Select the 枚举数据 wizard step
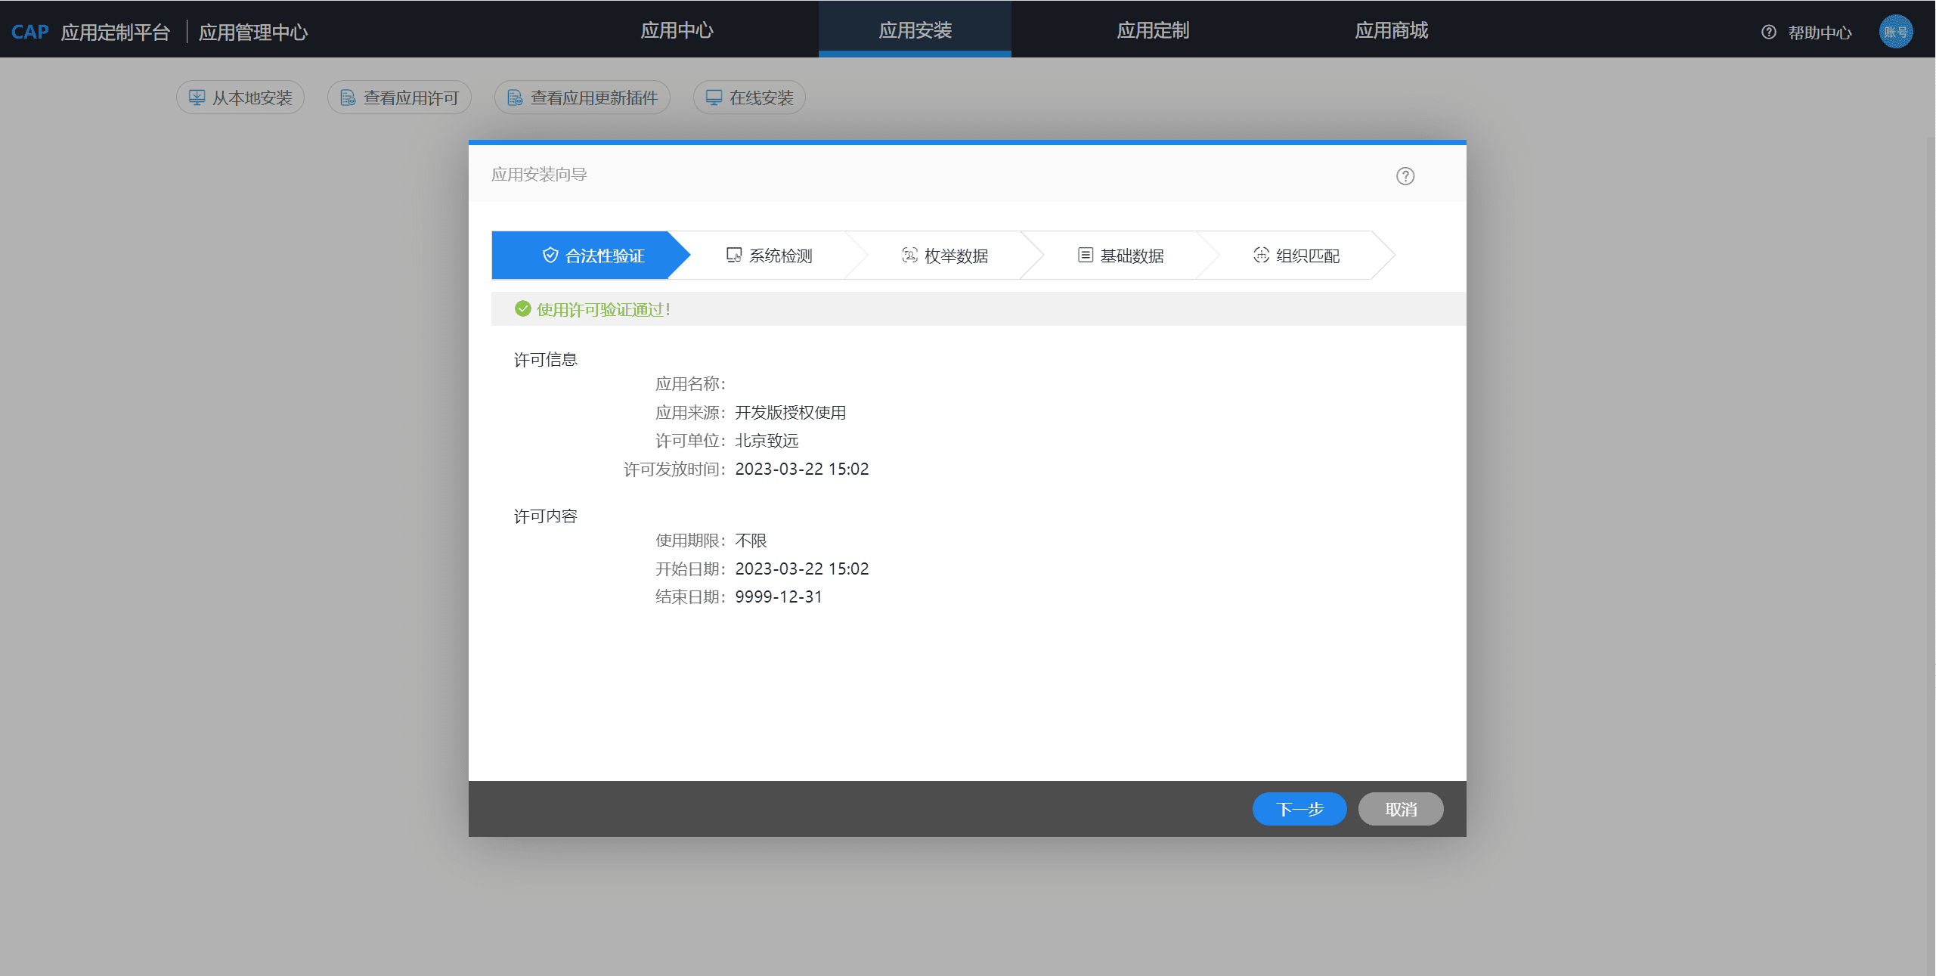 944,256
